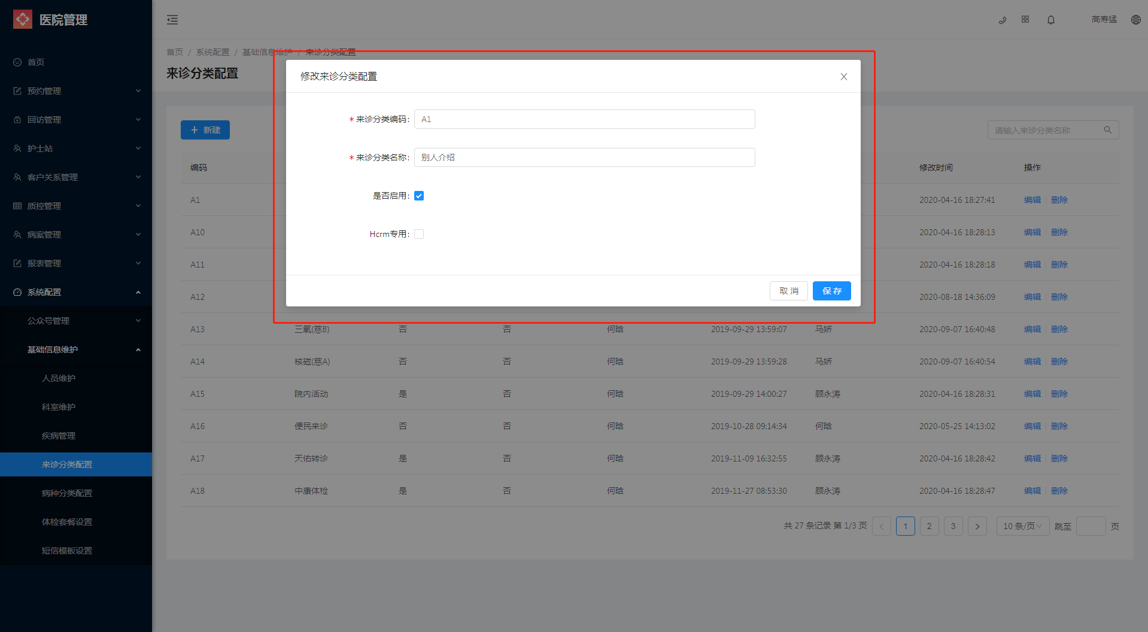Screen dimensions: 1148x632
Task: Open 短信模板设置 menu item
Action: coord(76,551)
